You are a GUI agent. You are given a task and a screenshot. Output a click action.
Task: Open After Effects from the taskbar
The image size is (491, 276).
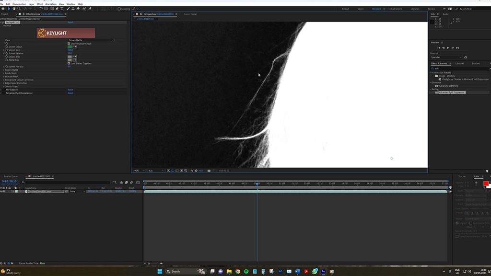pyautogui.click(x=323, y=271)
